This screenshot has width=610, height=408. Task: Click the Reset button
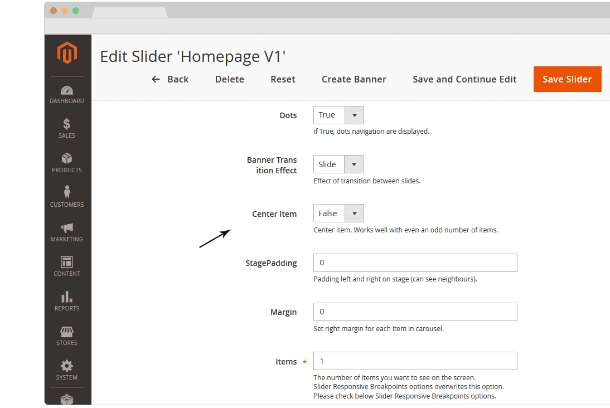(283, 79)
